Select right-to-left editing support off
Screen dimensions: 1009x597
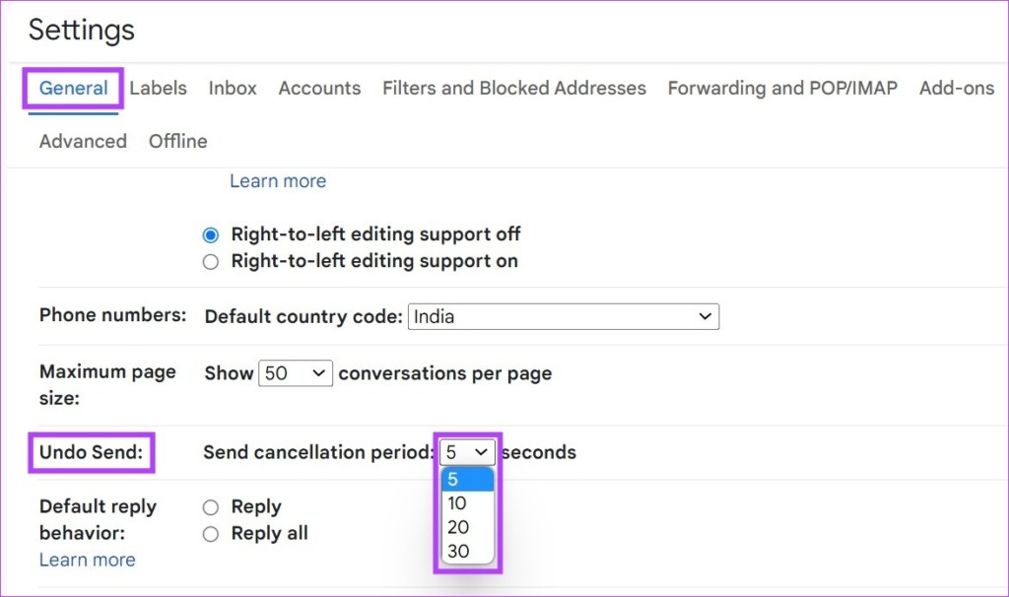tap(211, 234)
